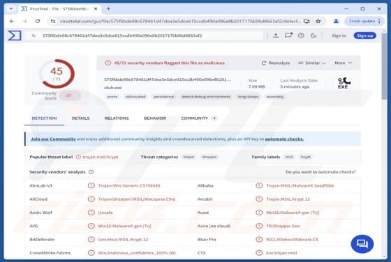Screen dimensions: 391x262
Task: Click the upload file icon
Action: tap(276, 36)
